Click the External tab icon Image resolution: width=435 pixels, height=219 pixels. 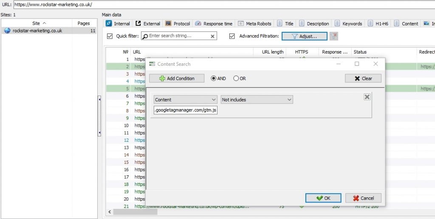138,24
